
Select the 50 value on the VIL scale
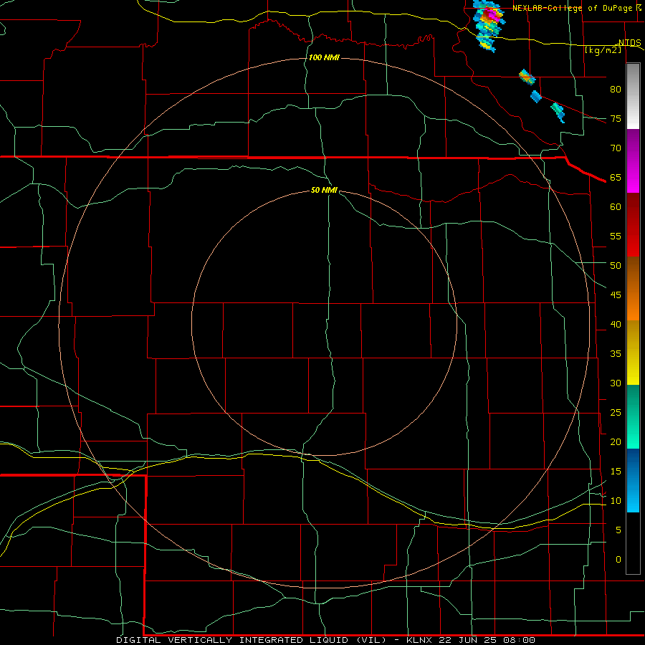(616, 266)
